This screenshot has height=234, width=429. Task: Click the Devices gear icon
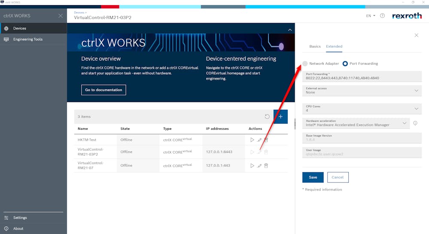click(x=6, y=28)
